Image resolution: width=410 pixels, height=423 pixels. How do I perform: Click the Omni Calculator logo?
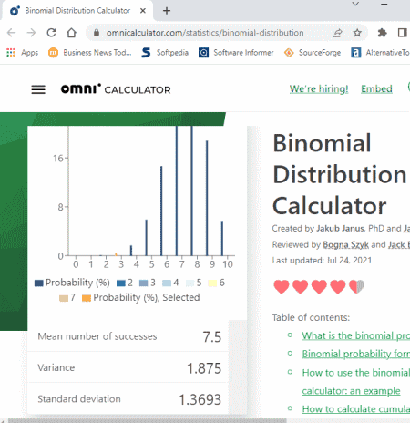(x=116, y=89)
